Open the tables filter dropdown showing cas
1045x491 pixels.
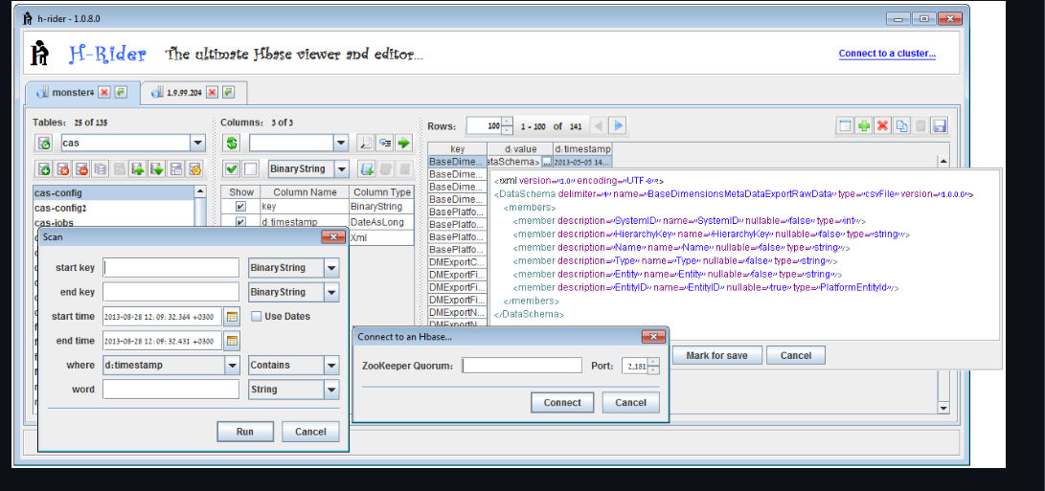click(197, 144)
